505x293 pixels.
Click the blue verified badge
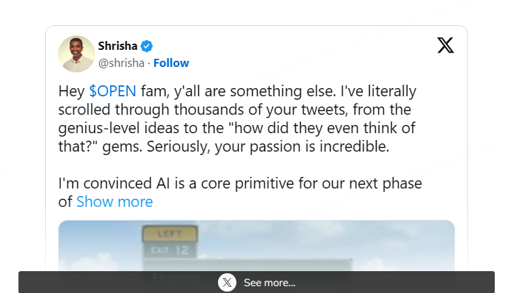pyautogui.click(x=147, y=46)
